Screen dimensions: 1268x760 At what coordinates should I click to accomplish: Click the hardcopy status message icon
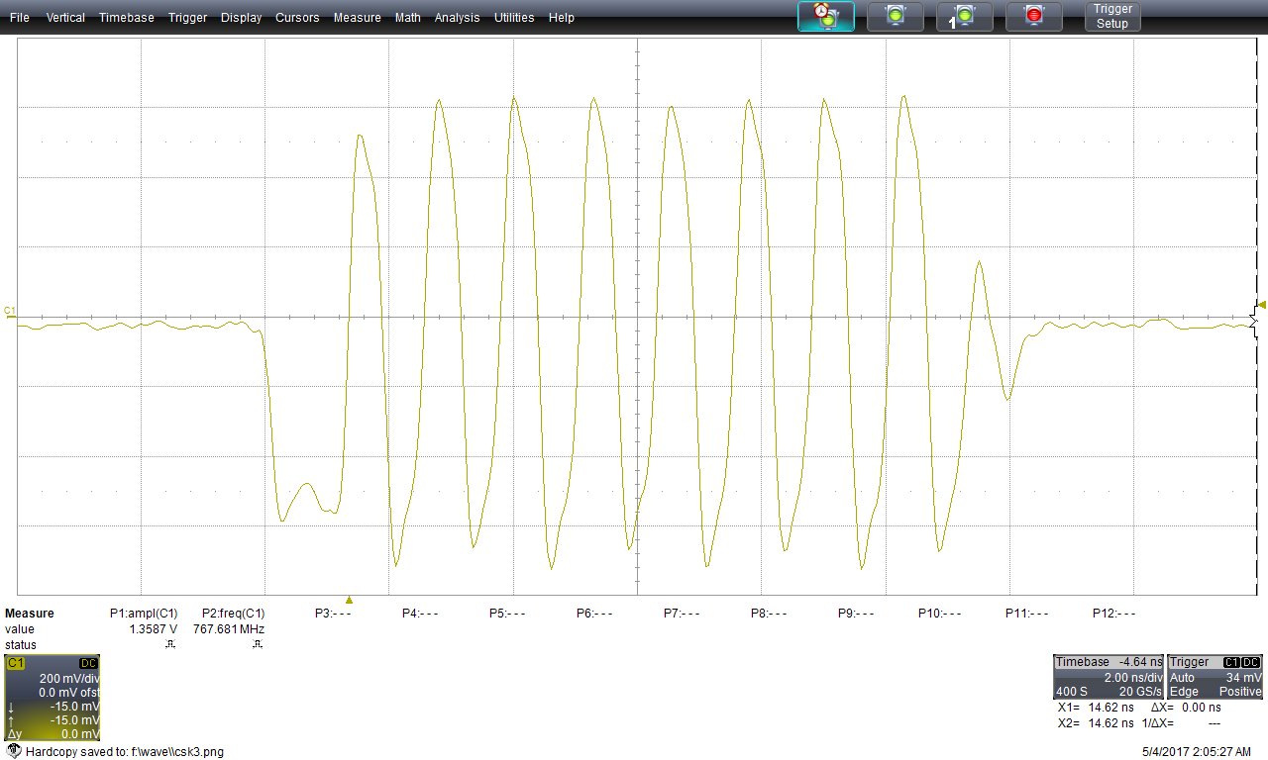[14, 751]
